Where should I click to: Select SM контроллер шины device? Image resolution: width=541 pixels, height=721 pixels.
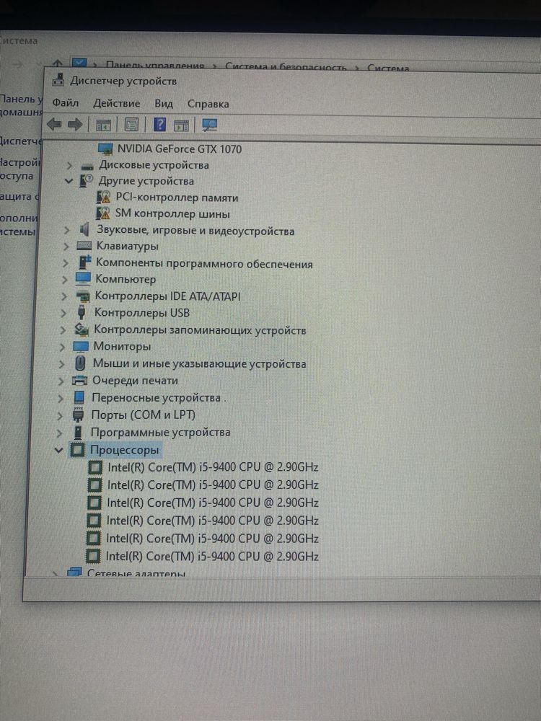[x=172, y=214]
